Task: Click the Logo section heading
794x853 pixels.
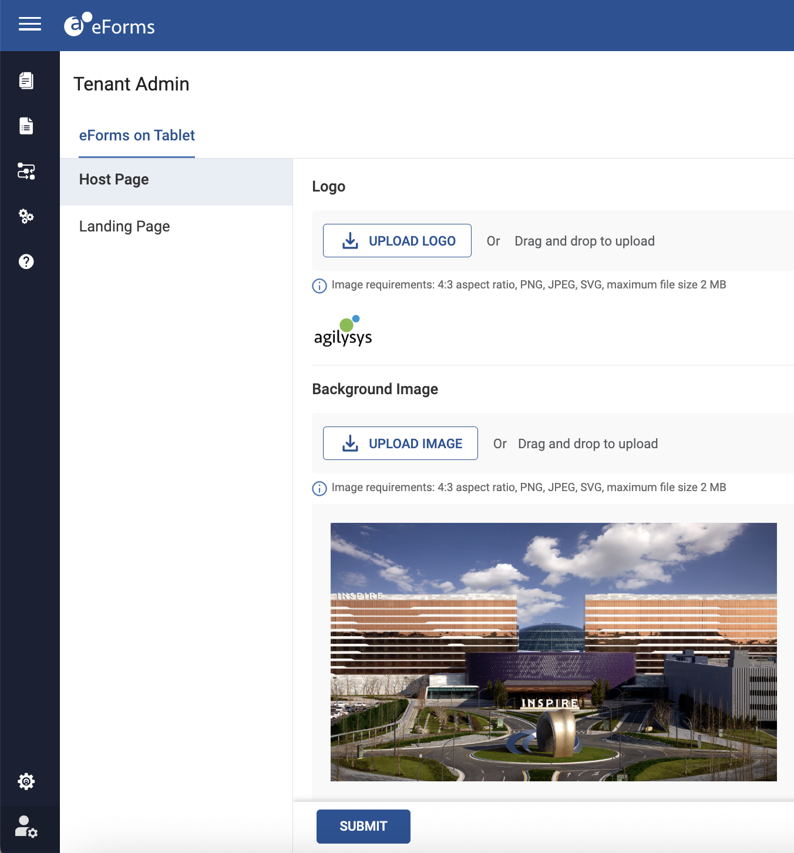Action: tap(329, 187)
